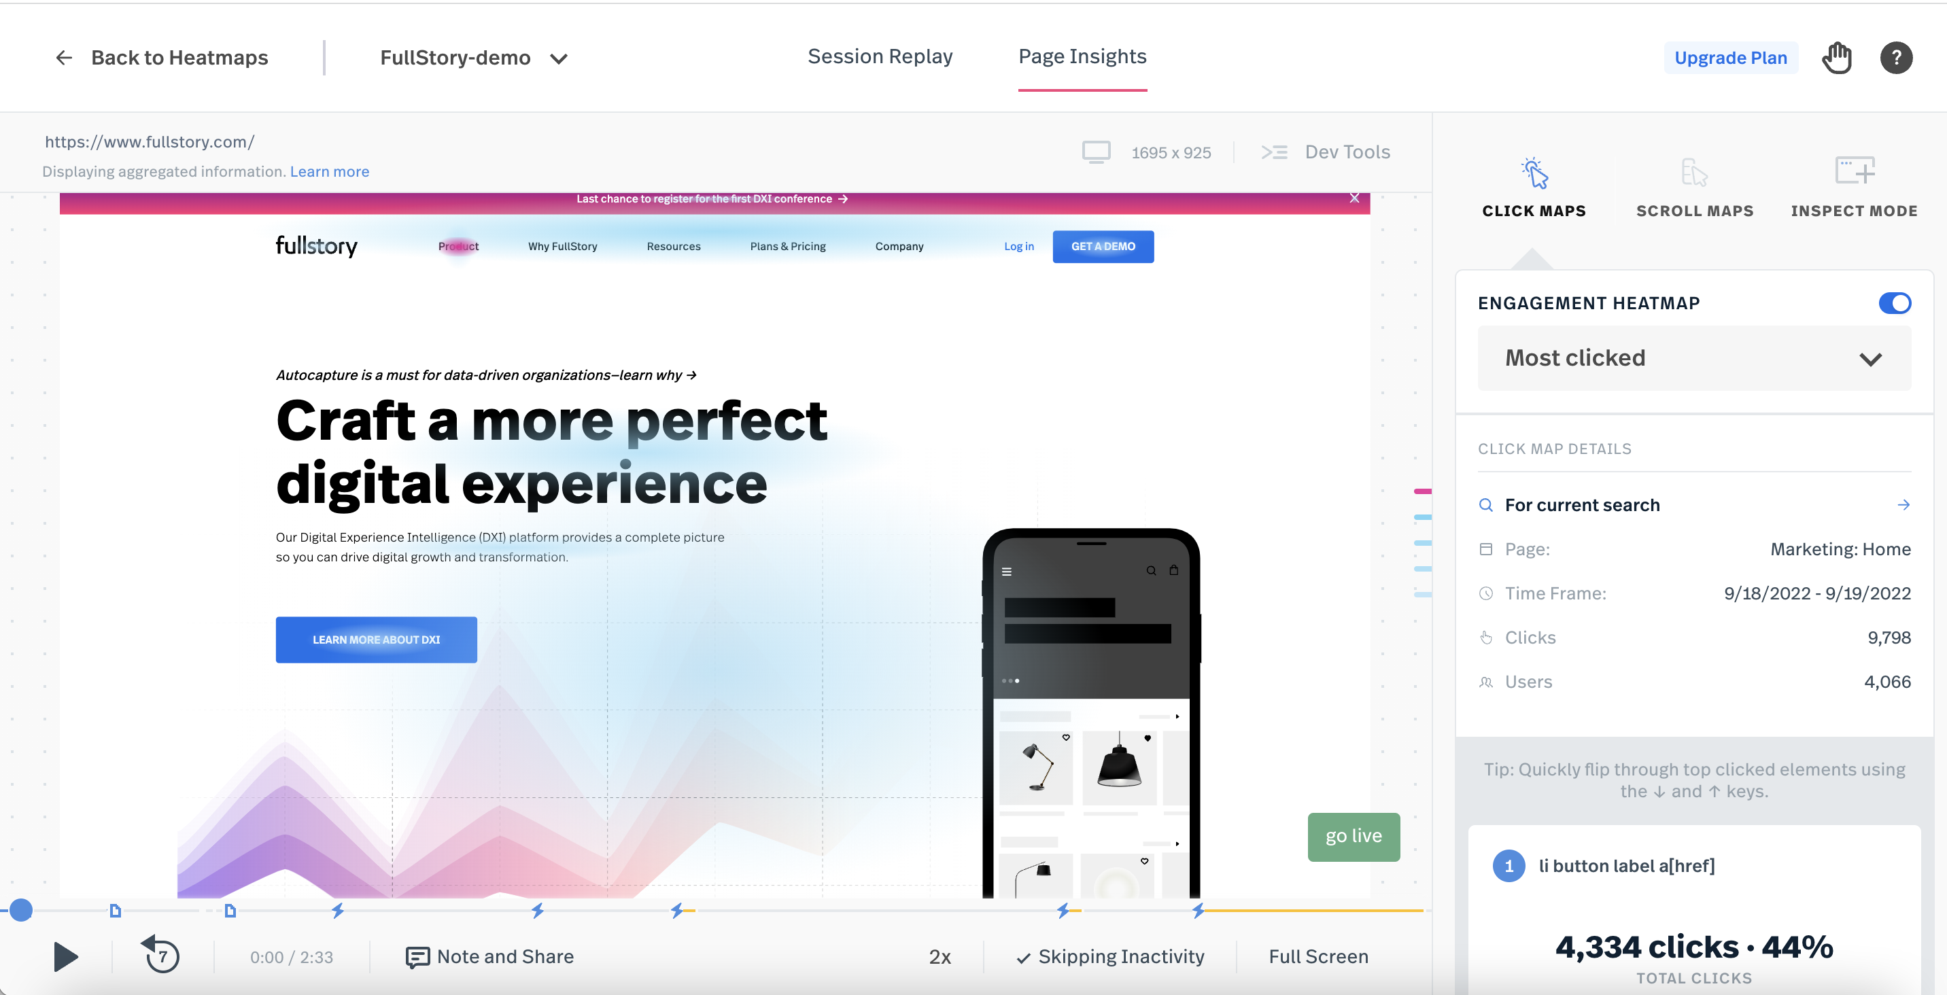Enable Full Screen playback mode
The height and width of the screenshot is (995, 1947).
[x=1317, y=956]
